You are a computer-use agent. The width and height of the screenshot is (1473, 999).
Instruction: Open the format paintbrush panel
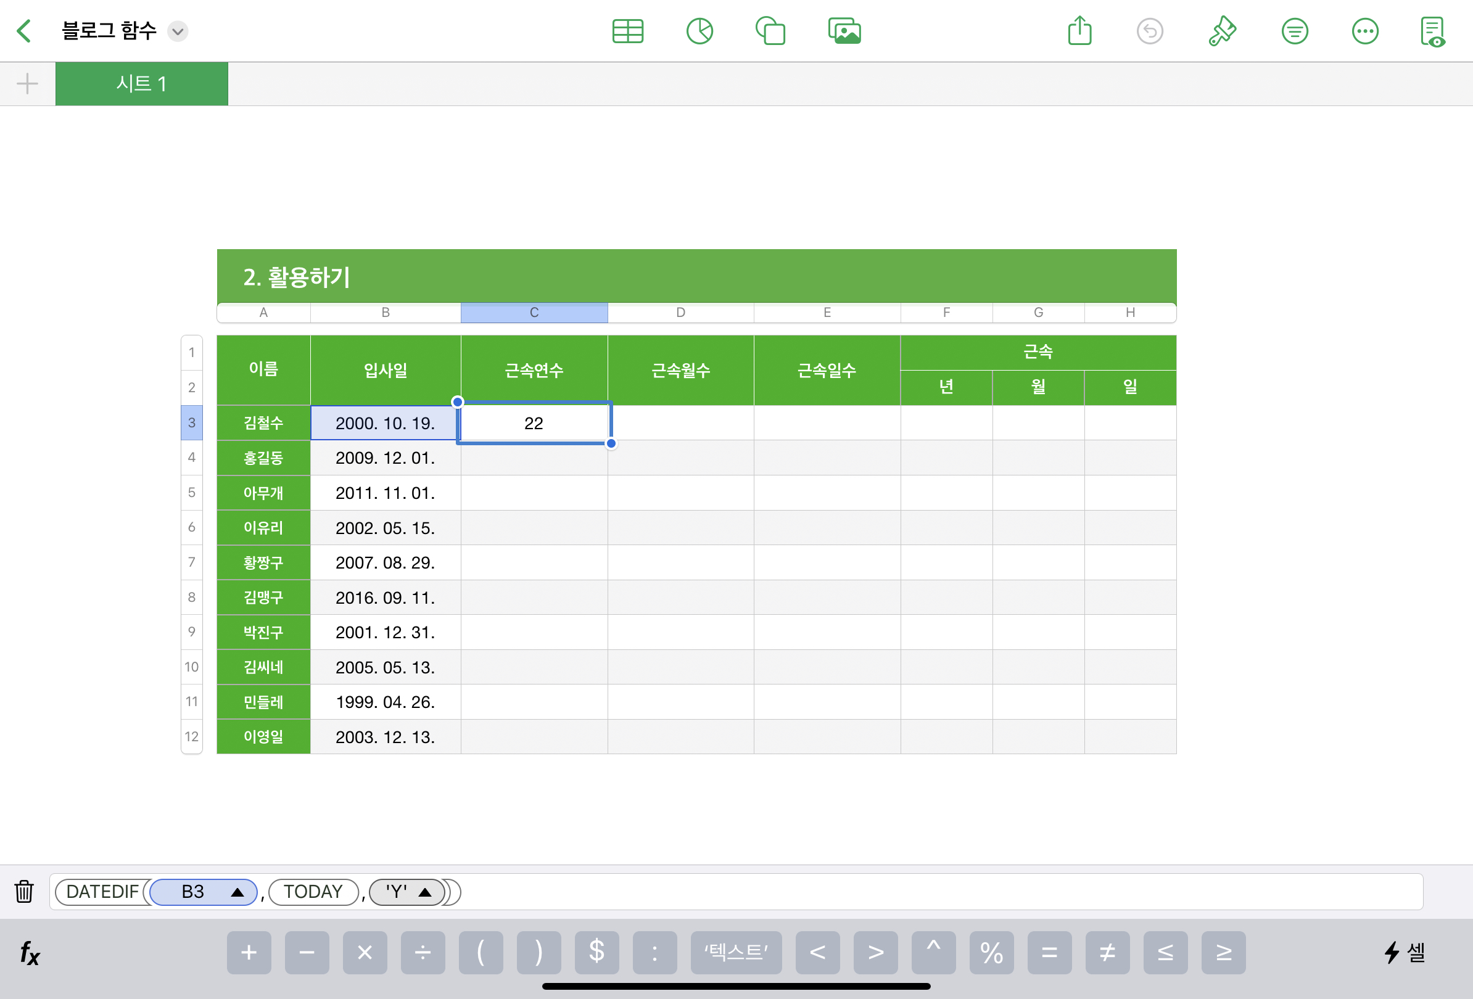[1221, 31]
